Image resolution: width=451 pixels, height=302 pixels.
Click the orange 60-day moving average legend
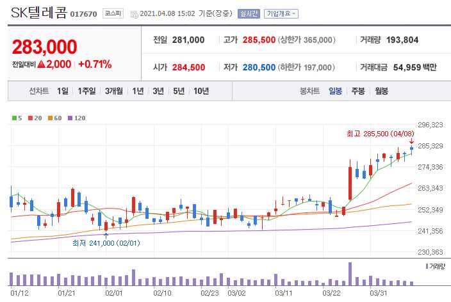[54, 118]
